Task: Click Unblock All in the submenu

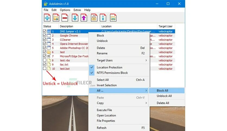Action: coord(167,96)
